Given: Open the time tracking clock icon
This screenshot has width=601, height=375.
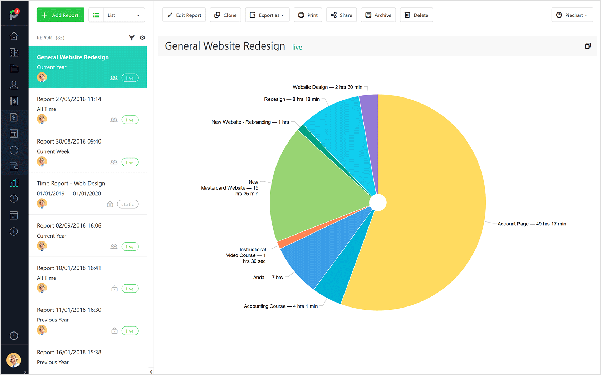Looking at the screenshot, I should tap(14, 199).
